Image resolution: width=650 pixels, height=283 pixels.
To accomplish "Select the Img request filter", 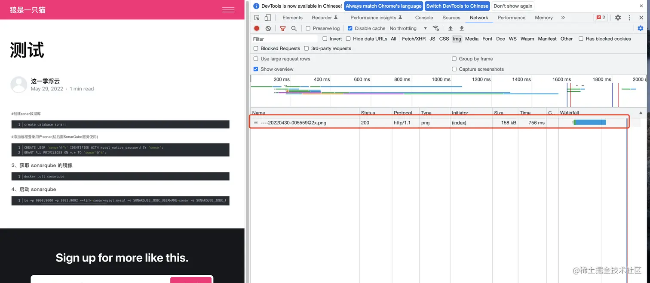I will (457, 39).
